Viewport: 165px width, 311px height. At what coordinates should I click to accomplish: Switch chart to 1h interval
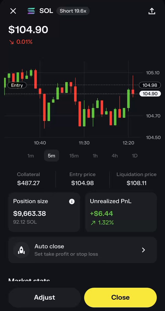[x=95, y=156]
